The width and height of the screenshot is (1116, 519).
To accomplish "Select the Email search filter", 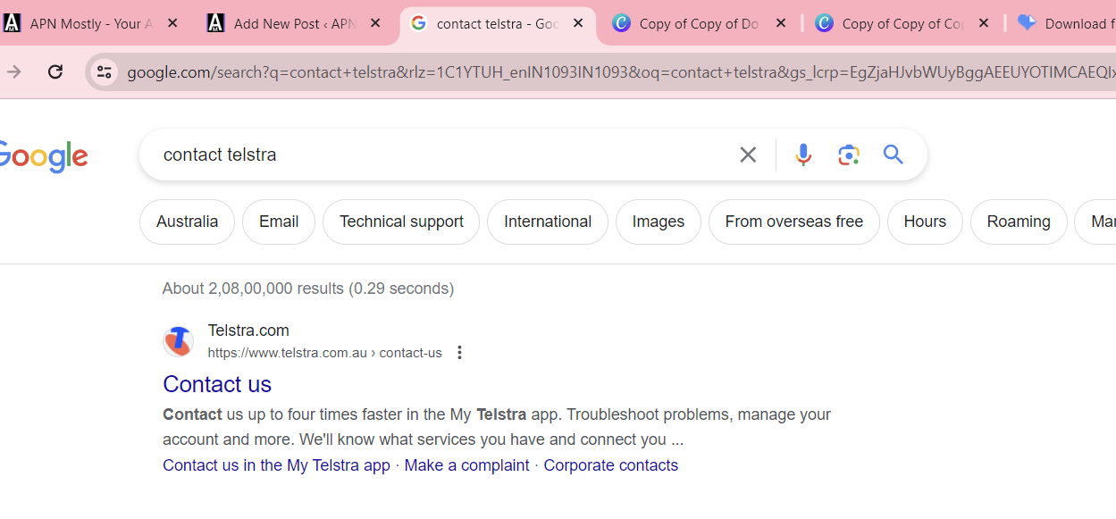I will point(278,222).
